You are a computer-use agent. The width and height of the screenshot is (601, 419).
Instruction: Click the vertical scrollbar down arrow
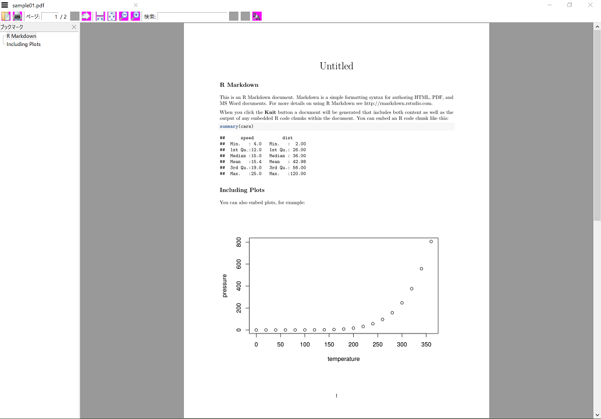[597, 415]
